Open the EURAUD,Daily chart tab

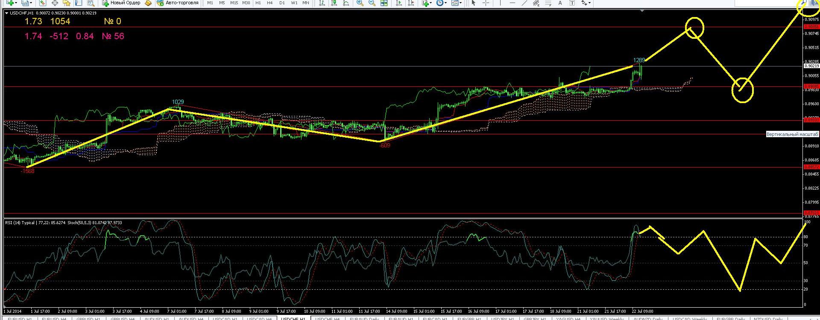point(364,318)
